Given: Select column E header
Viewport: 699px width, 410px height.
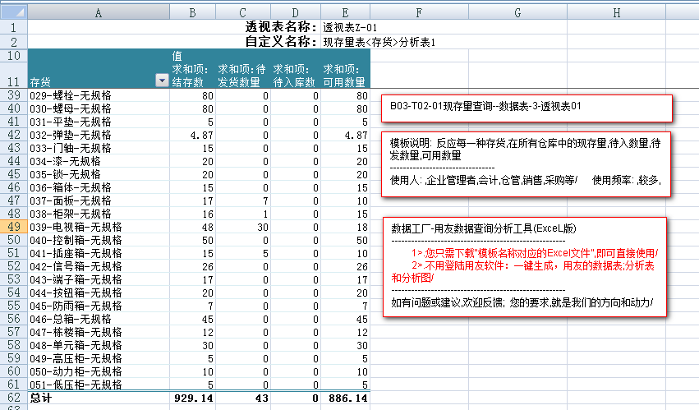Looking at the screenshot, I should point(345,12).
